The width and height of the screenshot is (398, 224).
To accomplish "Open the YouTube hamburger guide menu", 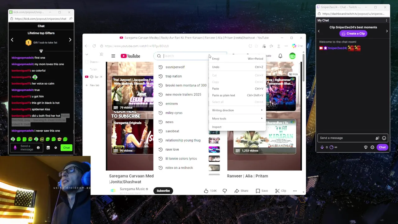I will click(x=113, y=56).
